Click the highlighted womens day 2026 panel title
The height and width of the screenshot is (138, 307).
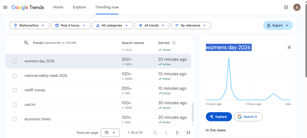coord(228,47)
